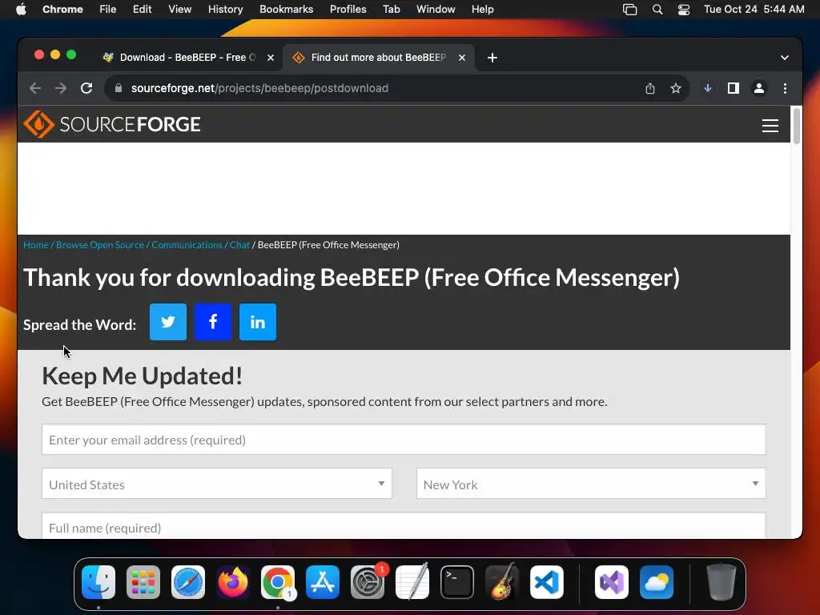
Task: Open the SourceForge hamburger menu
Action: pyautogui.click(x=770, y=126)
